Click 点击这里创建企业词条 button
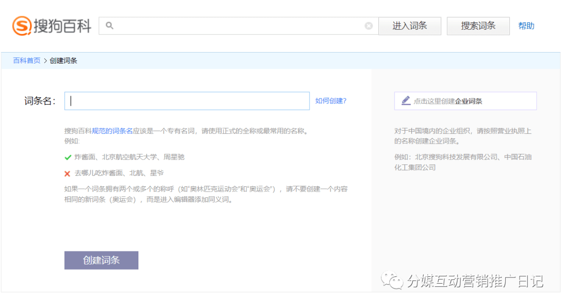 pos(466,100)
